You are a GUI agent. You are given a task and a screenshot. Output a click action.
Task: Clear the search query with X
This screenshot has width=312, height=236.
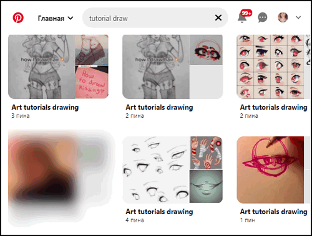tap(218, 18)
